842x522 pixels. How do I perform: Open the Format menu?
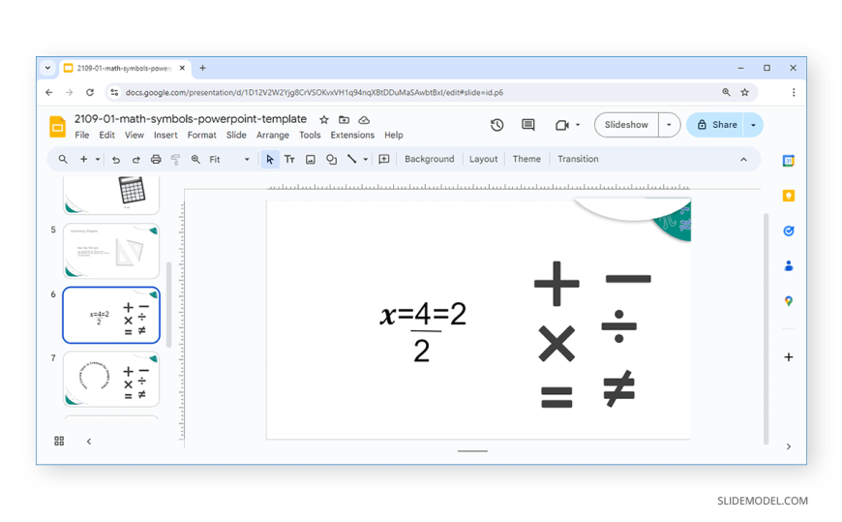coord(202,135)
